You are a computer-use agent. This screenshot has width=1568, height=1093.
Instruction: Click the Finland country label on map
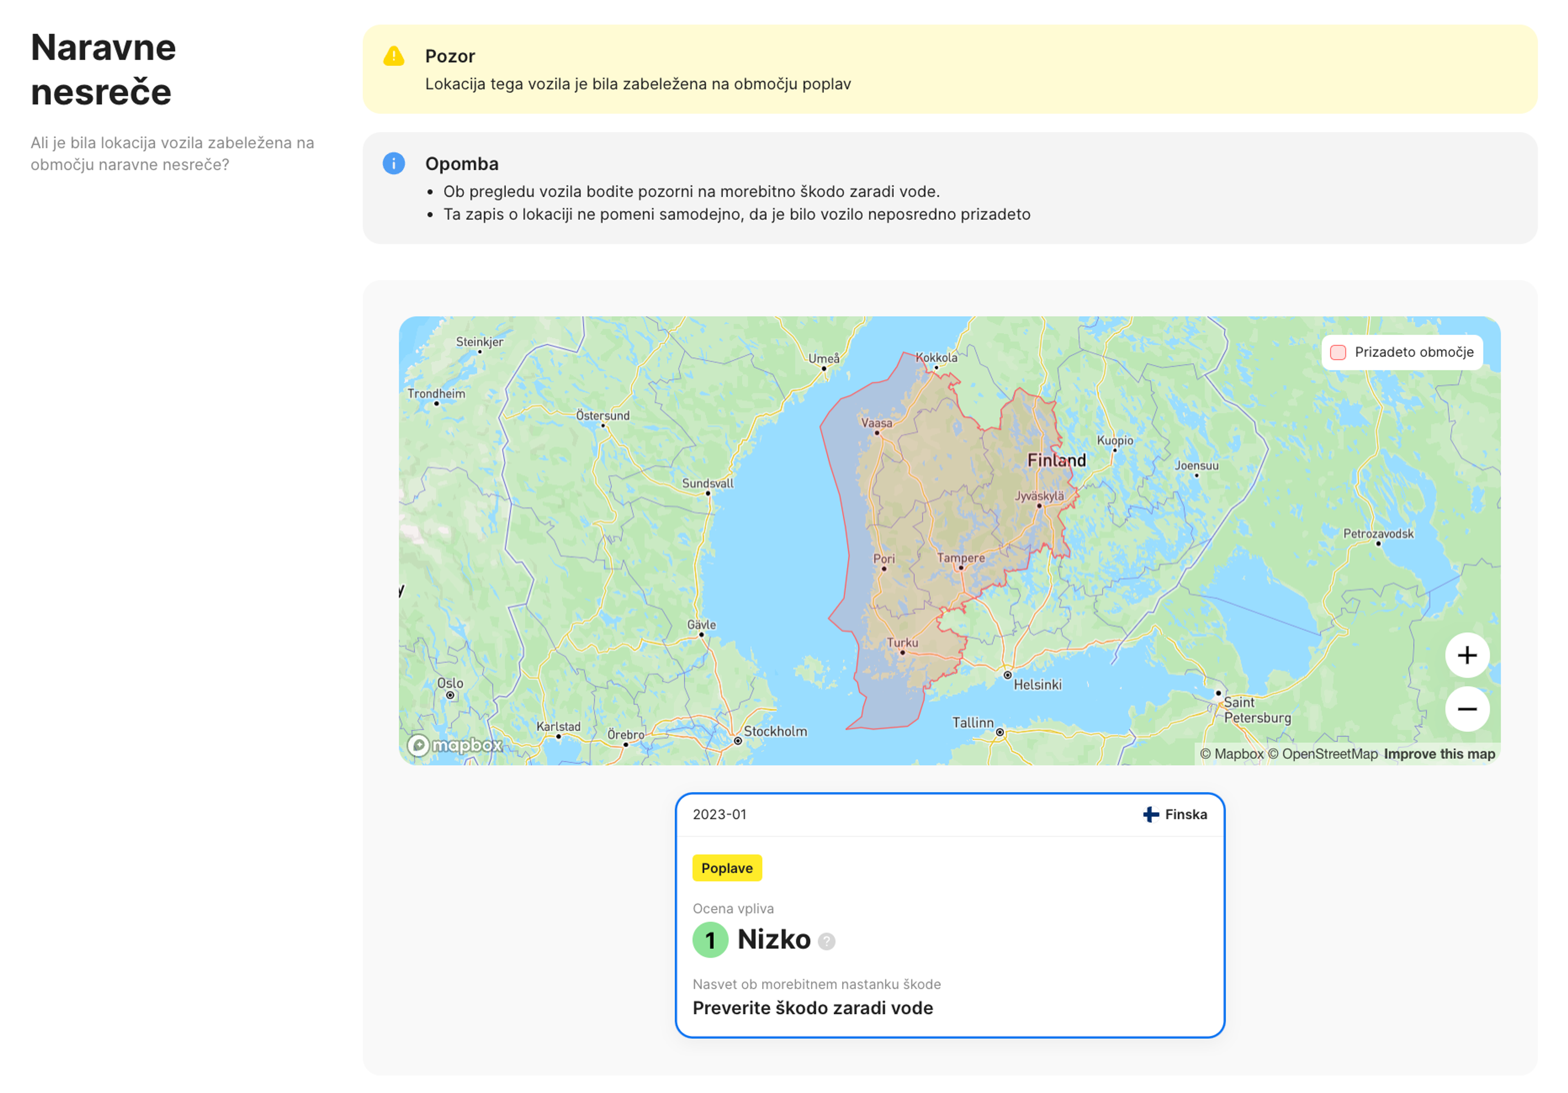click(x=1056, y=460)
